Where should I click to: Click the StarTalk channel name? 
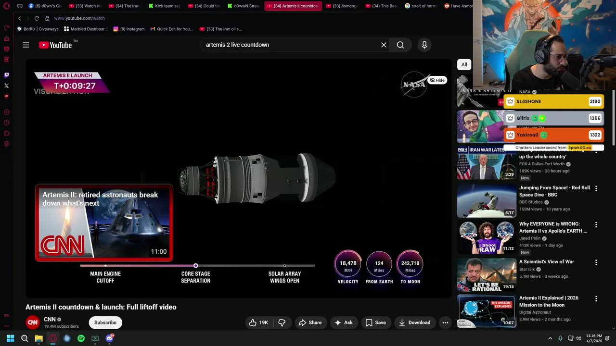(526, 269)
